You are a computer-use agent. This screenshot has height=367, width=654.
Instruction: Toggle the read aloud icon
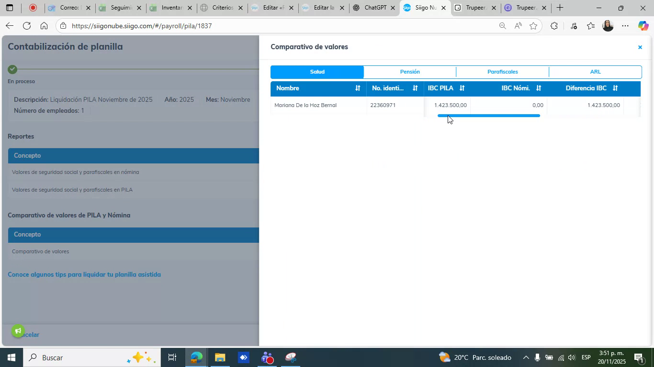[x=518, y=26]
